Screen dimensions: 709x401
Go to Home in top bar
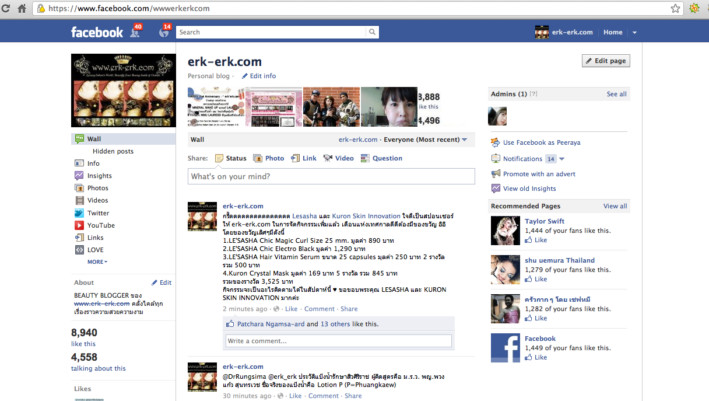[x=613, y=33]
